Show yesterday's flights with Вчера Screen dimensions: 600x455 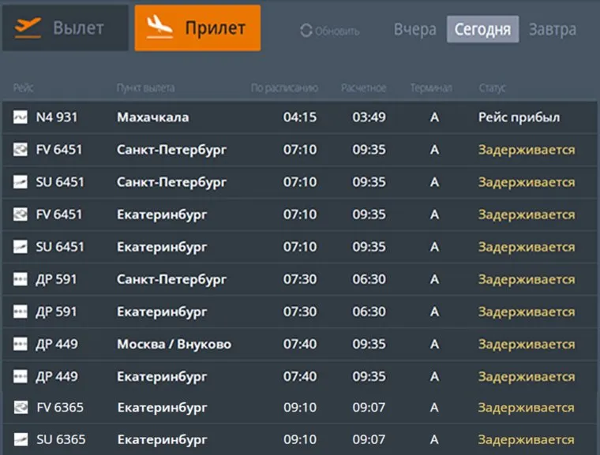(414, 30)
